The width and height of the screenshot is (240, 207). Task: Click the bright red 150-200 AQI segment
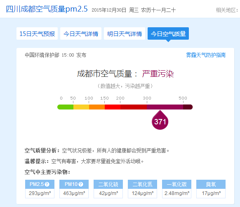(x=113, y=107)
